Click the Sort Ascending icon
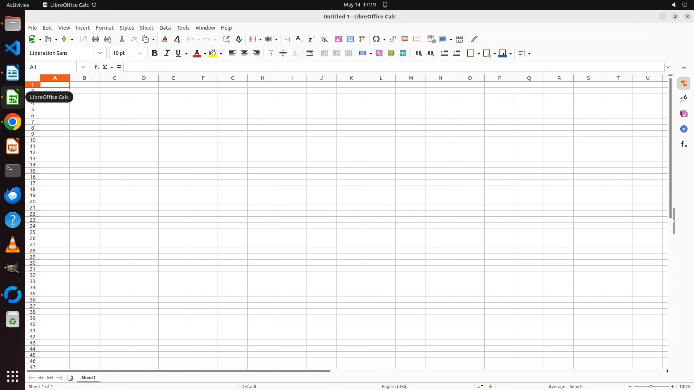Viewport: 694px width, 390px height. pyautogui.click(x=299, y=39)
